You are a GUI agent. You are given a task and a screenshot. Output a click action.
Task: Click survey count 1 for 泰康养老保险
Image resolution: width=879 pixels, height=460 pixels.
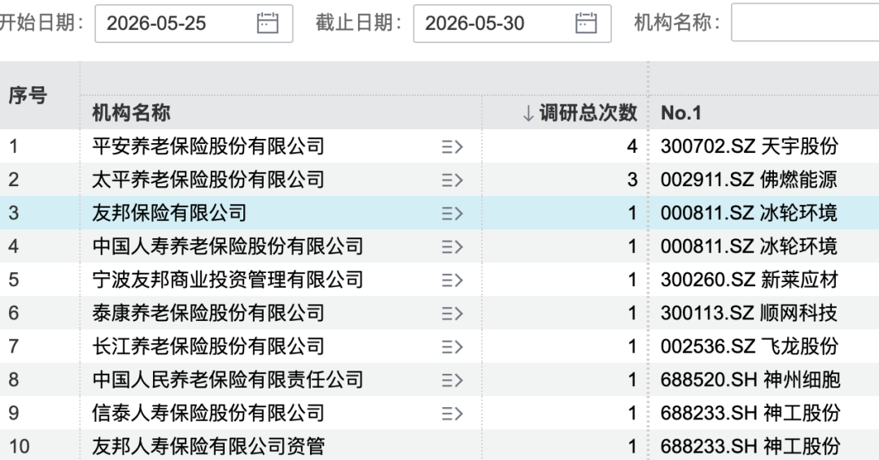pyautogui.click(x=632, y=313)
